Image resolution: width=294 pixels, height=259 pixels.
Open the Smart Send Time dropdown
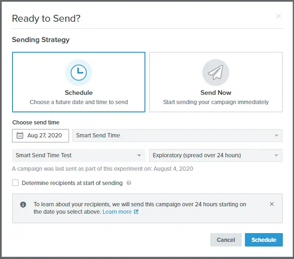click(177, 136)
